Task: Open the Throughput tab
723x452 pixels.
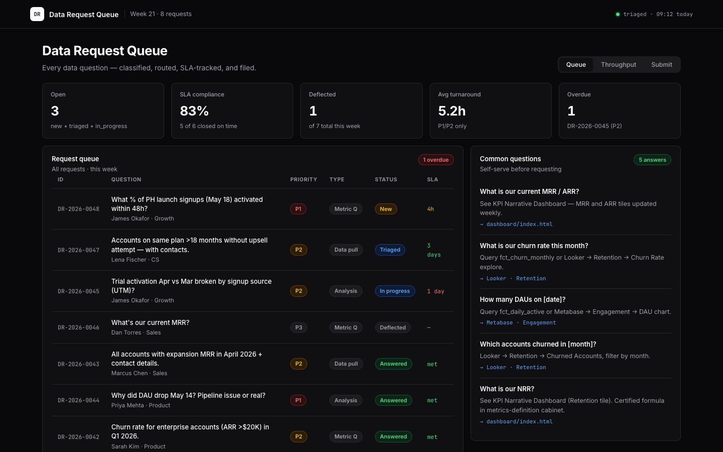Action: coord(618,65)
